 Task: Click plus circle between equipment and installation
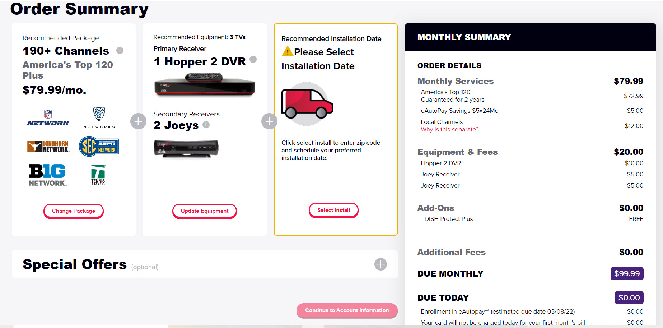[x=269, y=121]
